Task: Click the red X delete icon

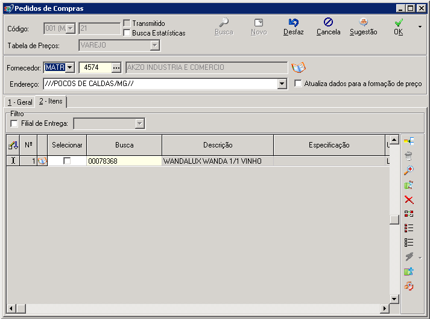Action: point(409,199)
